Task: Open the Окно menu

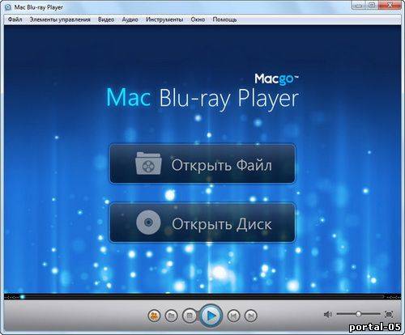Action: tap(198, 19)
